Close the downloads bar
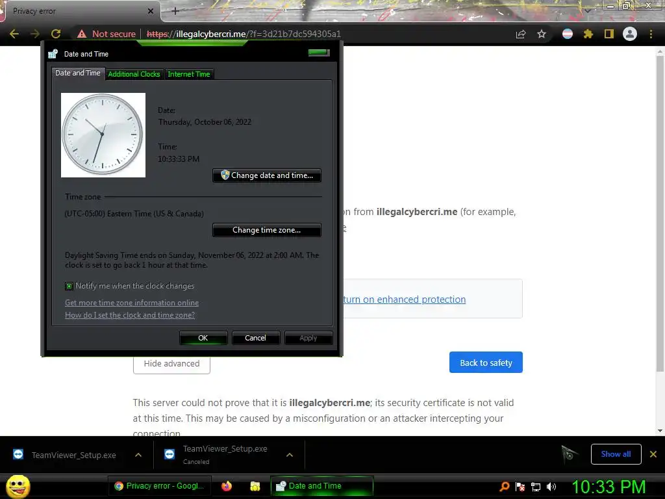 [653, 454]
